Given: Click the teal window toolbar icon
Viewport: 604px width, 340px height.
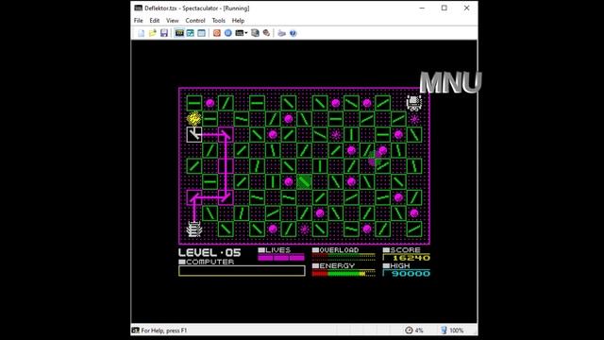Looking at the screenshot, I should 191,33.
